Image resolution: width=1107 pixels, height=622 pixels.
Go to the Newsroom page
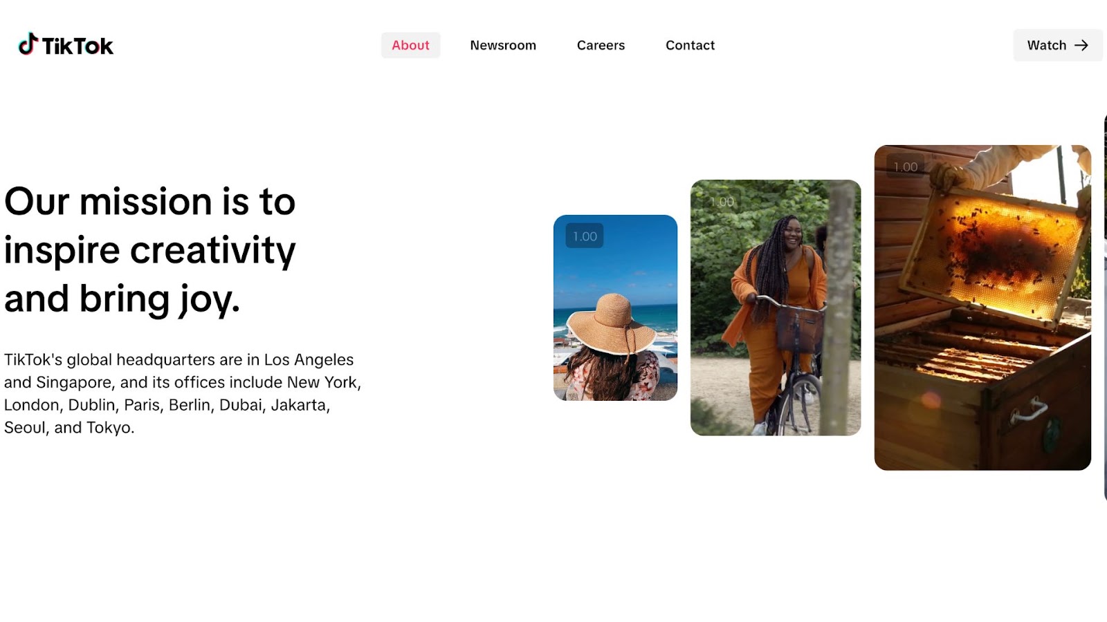[503, 46]
